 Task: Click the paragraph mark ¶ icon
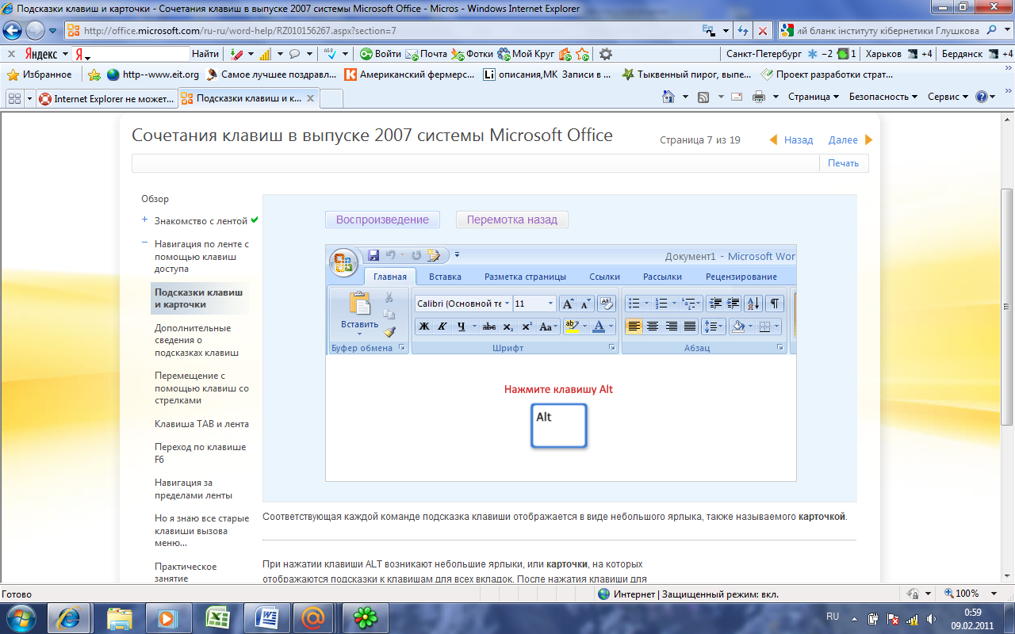[x=775, y=304]
